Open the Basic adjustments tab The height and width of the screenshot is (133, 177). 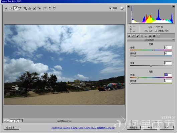[129, 36]
